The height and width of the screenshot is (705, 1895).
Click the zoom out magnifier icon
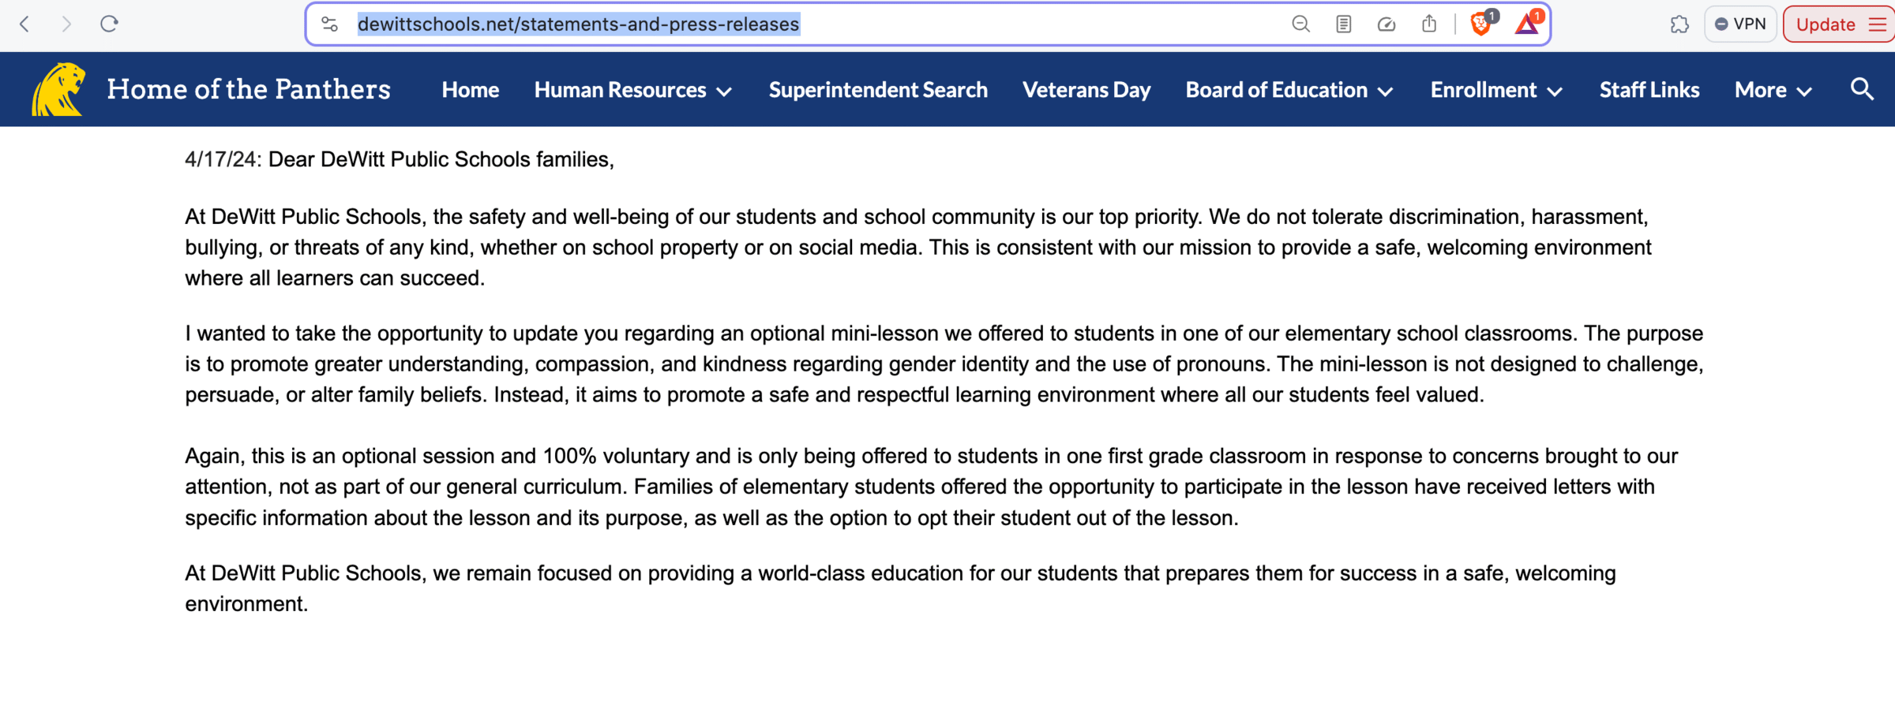tap(1300, 24)
